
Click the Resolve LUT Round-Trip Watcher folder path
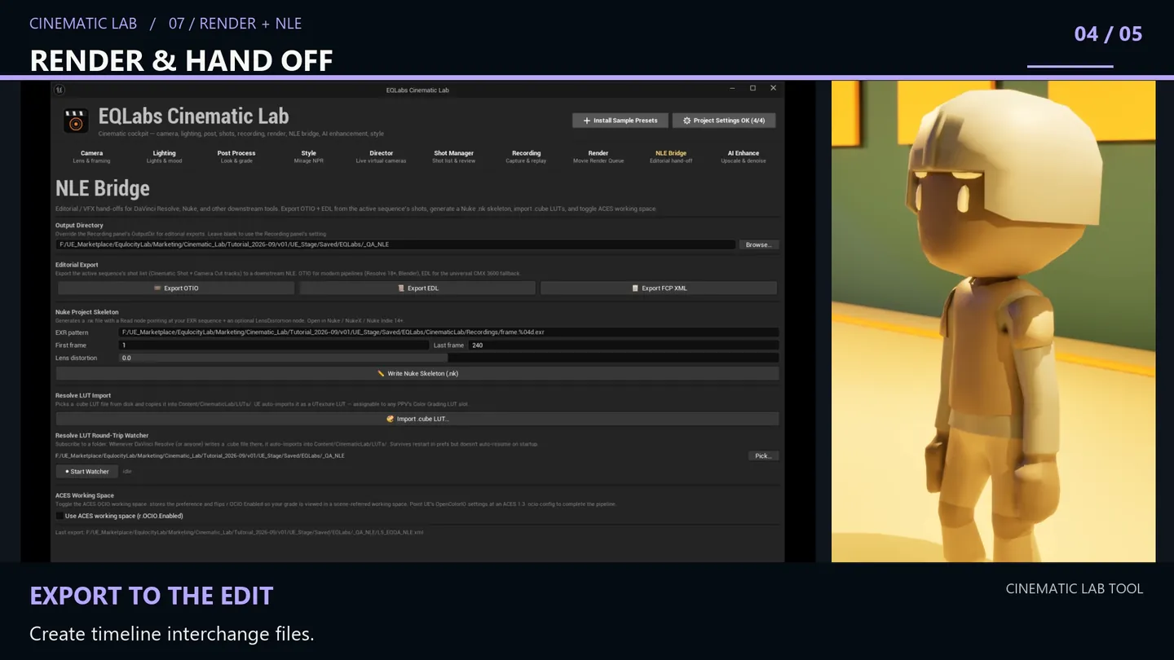coord(200,455)
